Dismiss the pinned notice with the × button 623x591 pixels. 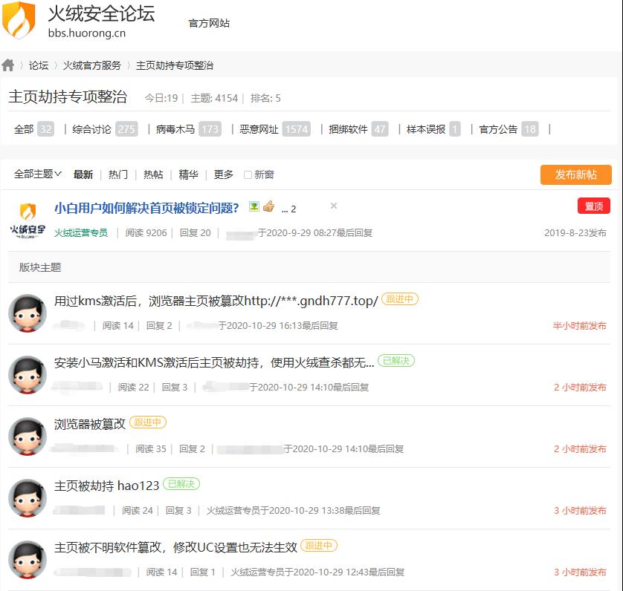(x=333, y=206)
